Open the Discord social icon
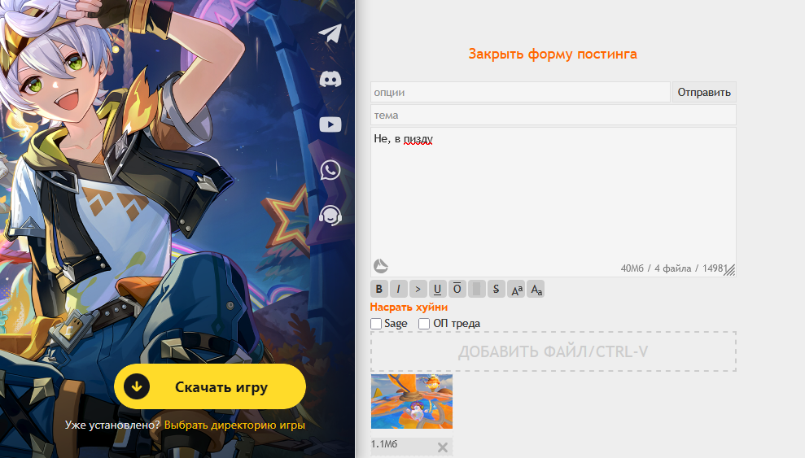This screenshot has width=805, height=458. (x=330, y=79)
